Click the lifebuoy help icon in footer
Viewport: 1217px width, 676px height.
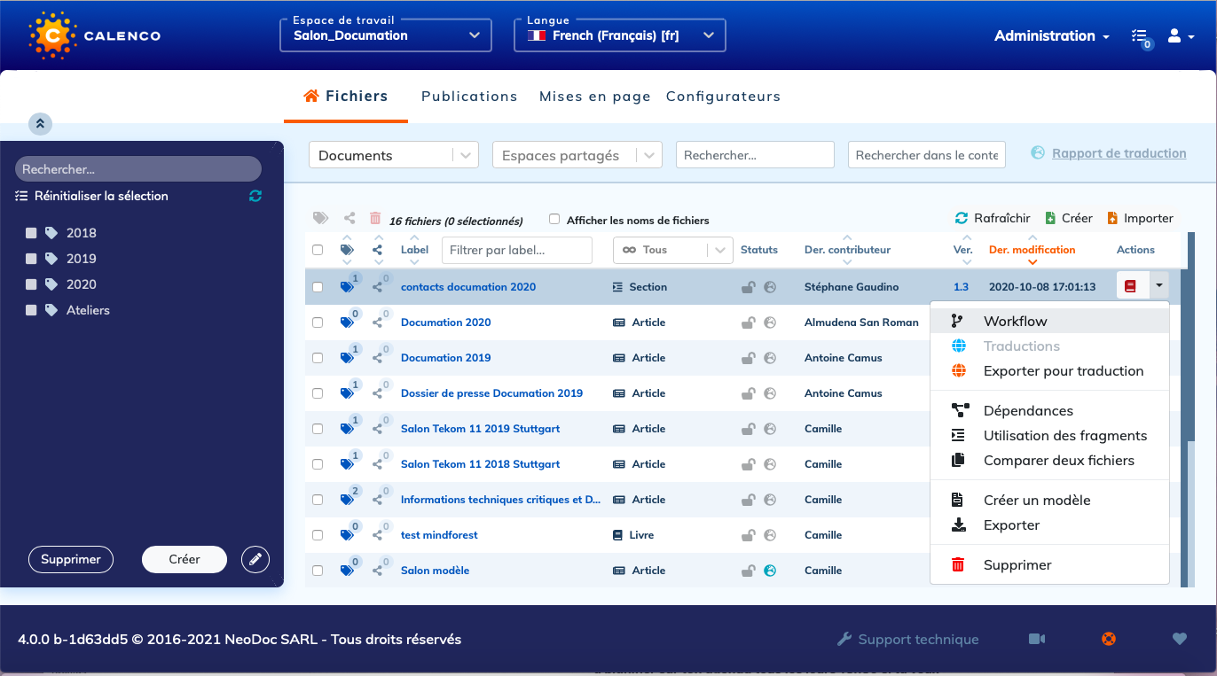tap(1108, 639)
